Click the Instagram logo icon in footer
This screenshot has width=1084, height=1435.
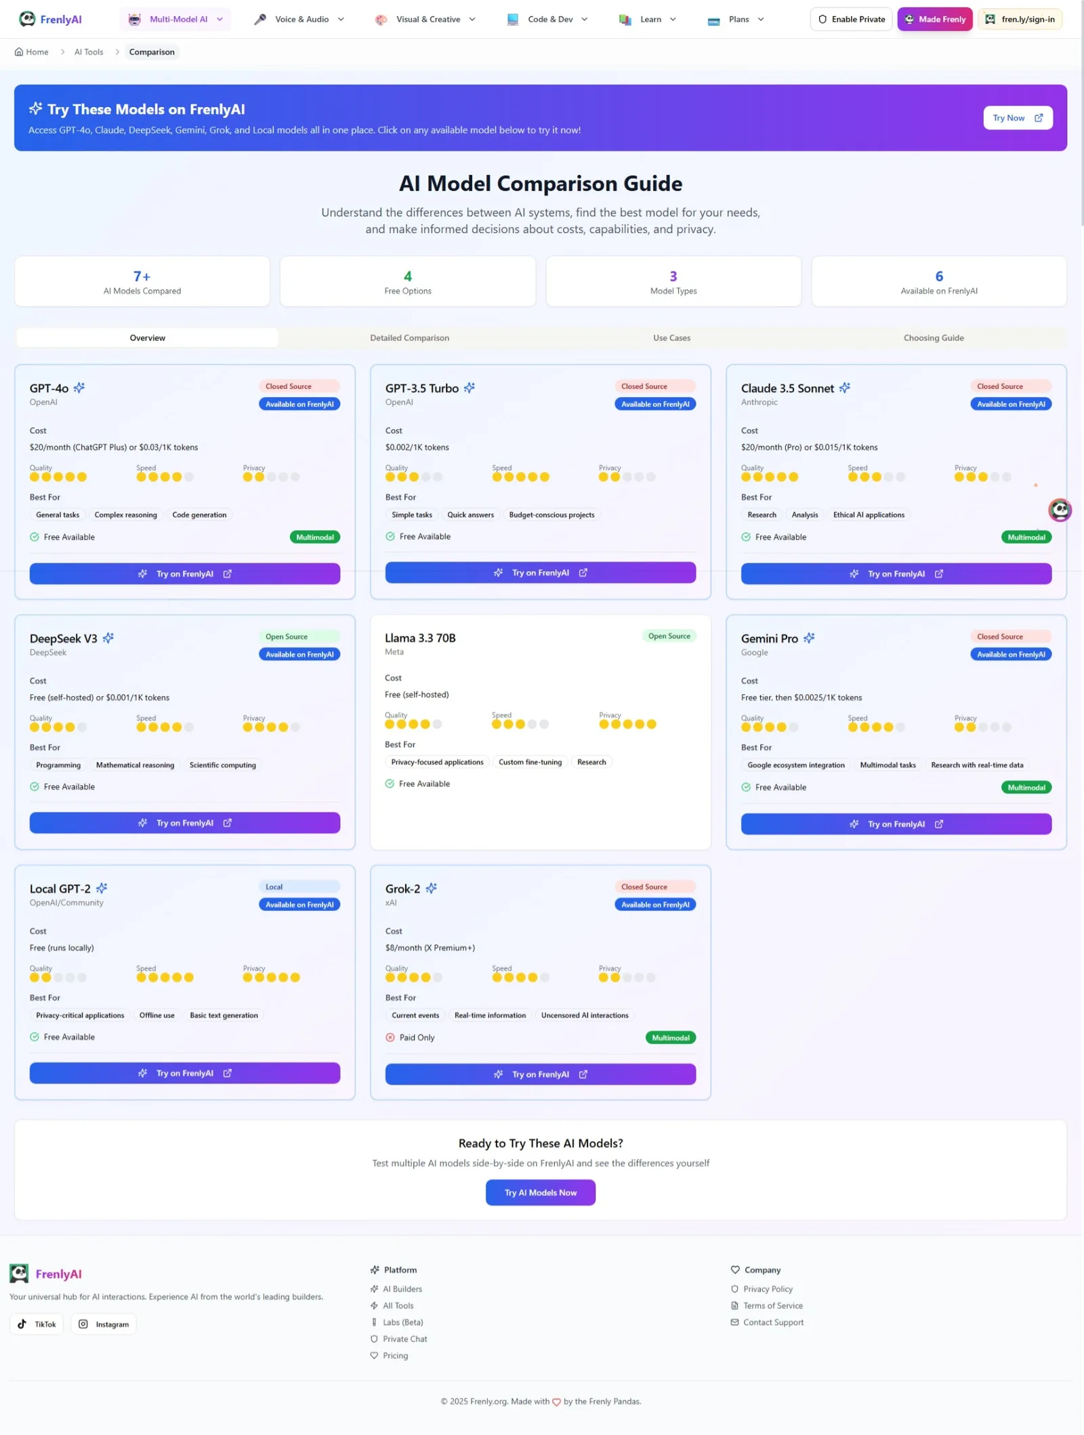pos(83,1324)
